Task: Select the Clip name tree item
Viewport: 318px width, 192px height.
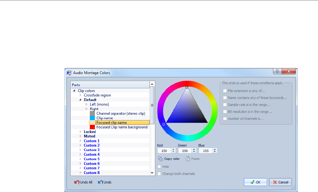Action: (x=105, y=118)
